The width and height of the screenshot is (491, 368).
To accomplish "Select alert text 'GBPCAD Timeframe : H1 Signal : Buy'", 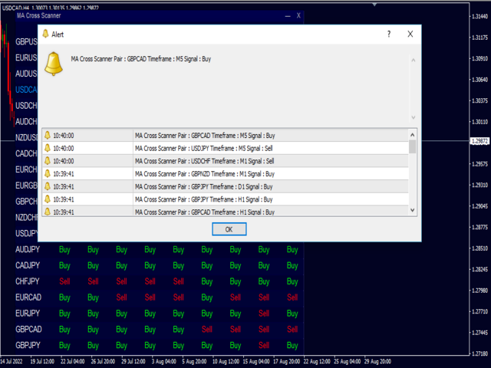I will click(232, 212).
